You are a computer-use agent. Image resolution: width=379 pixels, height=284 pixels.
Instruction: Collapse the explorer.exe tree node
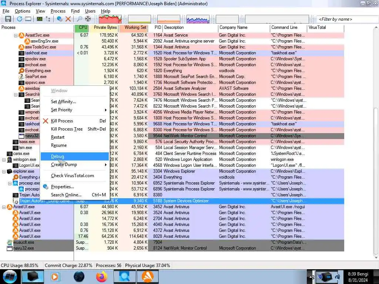coord(4,172)
